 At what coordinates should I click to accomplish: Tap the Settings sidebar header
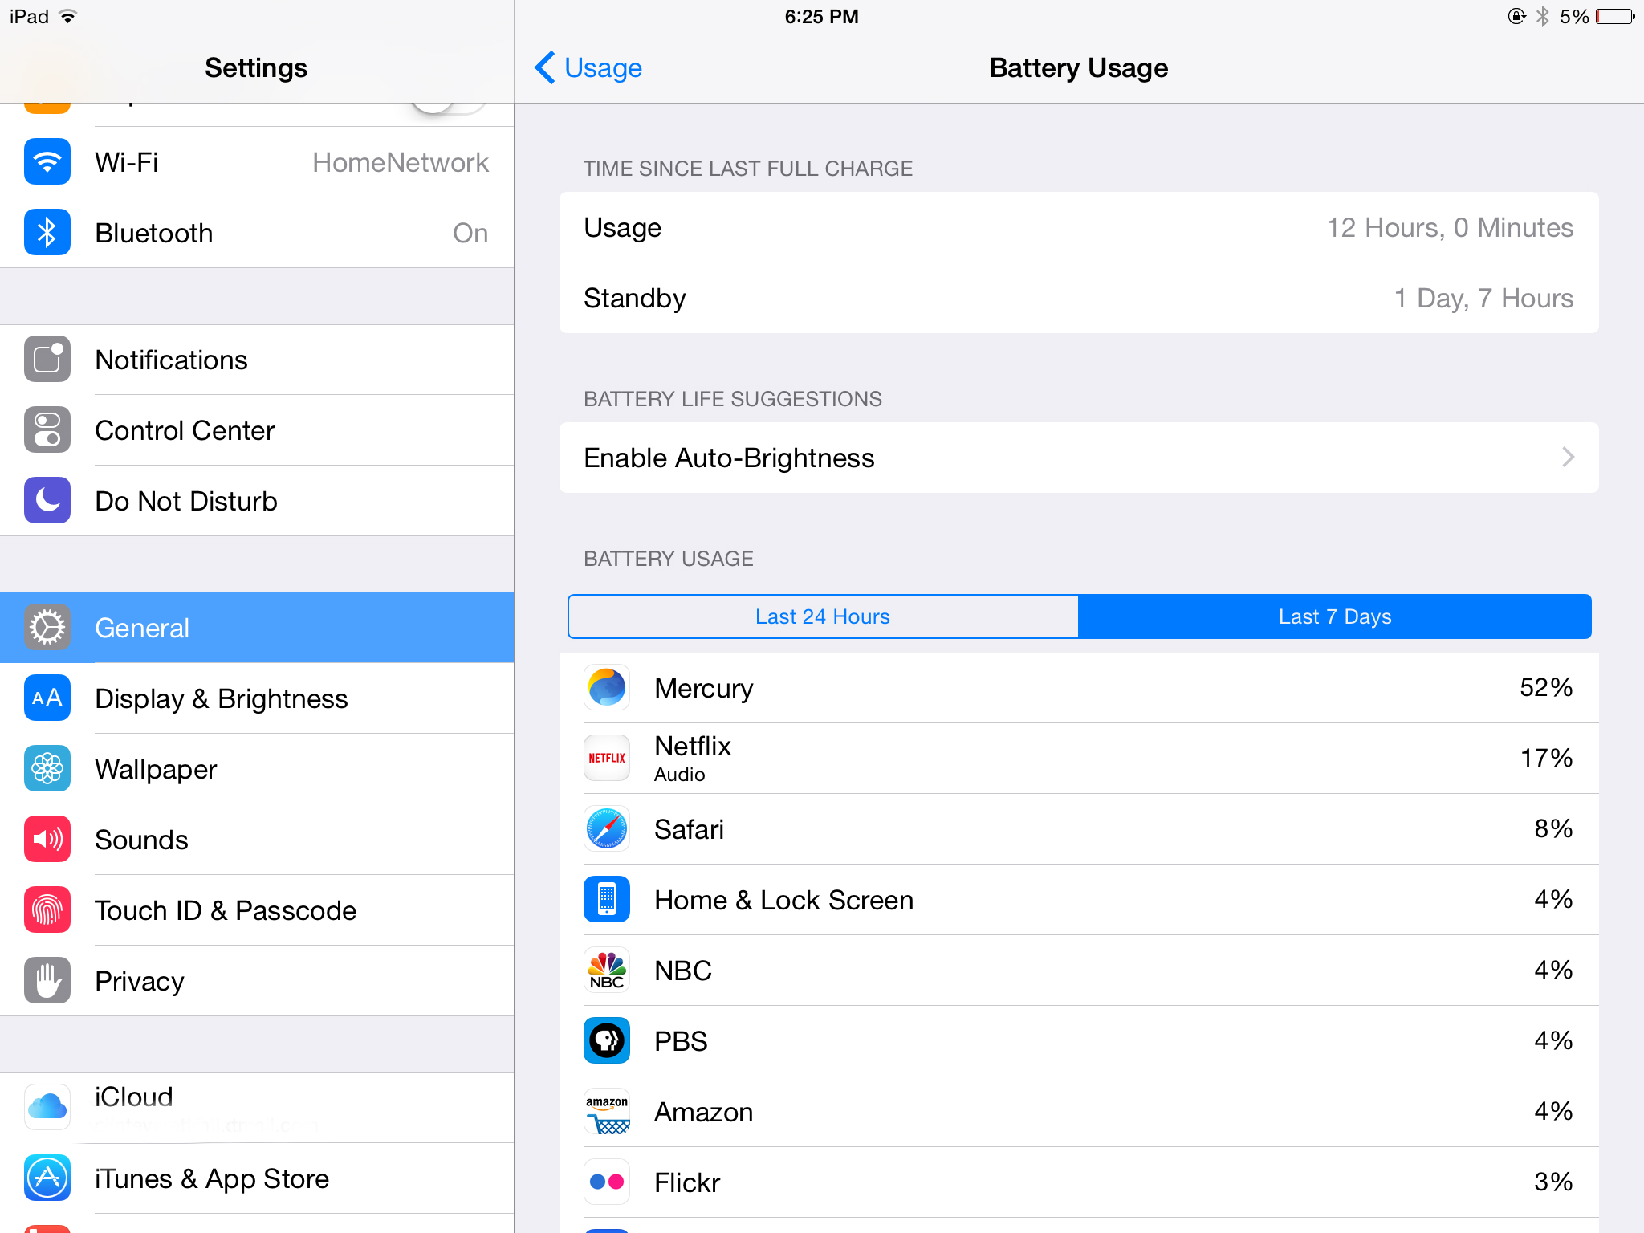[x=256, y=68]
